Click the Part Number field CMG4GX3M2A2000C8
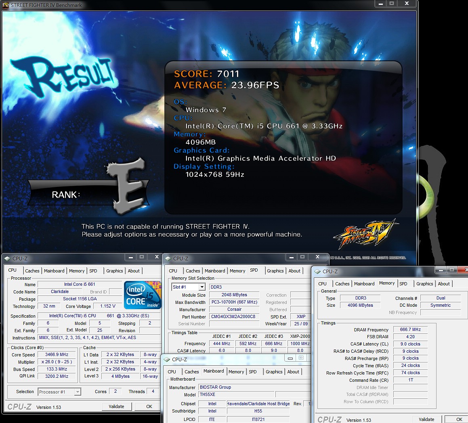The height and width of the screenshot is (423, 468). [x=233, y=316]
